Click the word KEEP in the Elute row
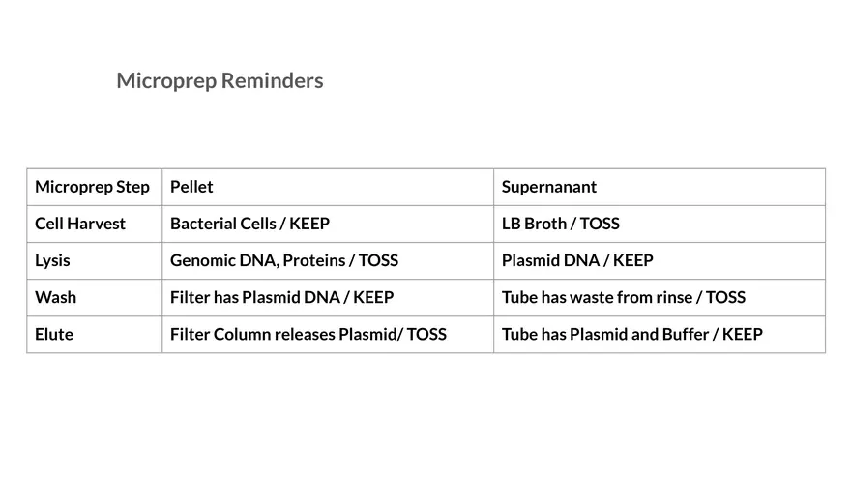Screen dimensions: 851x479 point(742,334)
